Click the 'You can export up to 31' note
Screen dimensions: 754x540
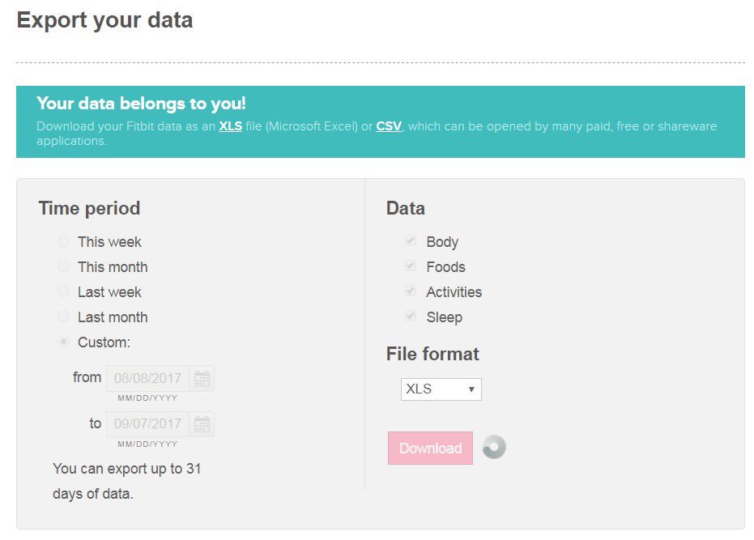click(x=127, y=469)
